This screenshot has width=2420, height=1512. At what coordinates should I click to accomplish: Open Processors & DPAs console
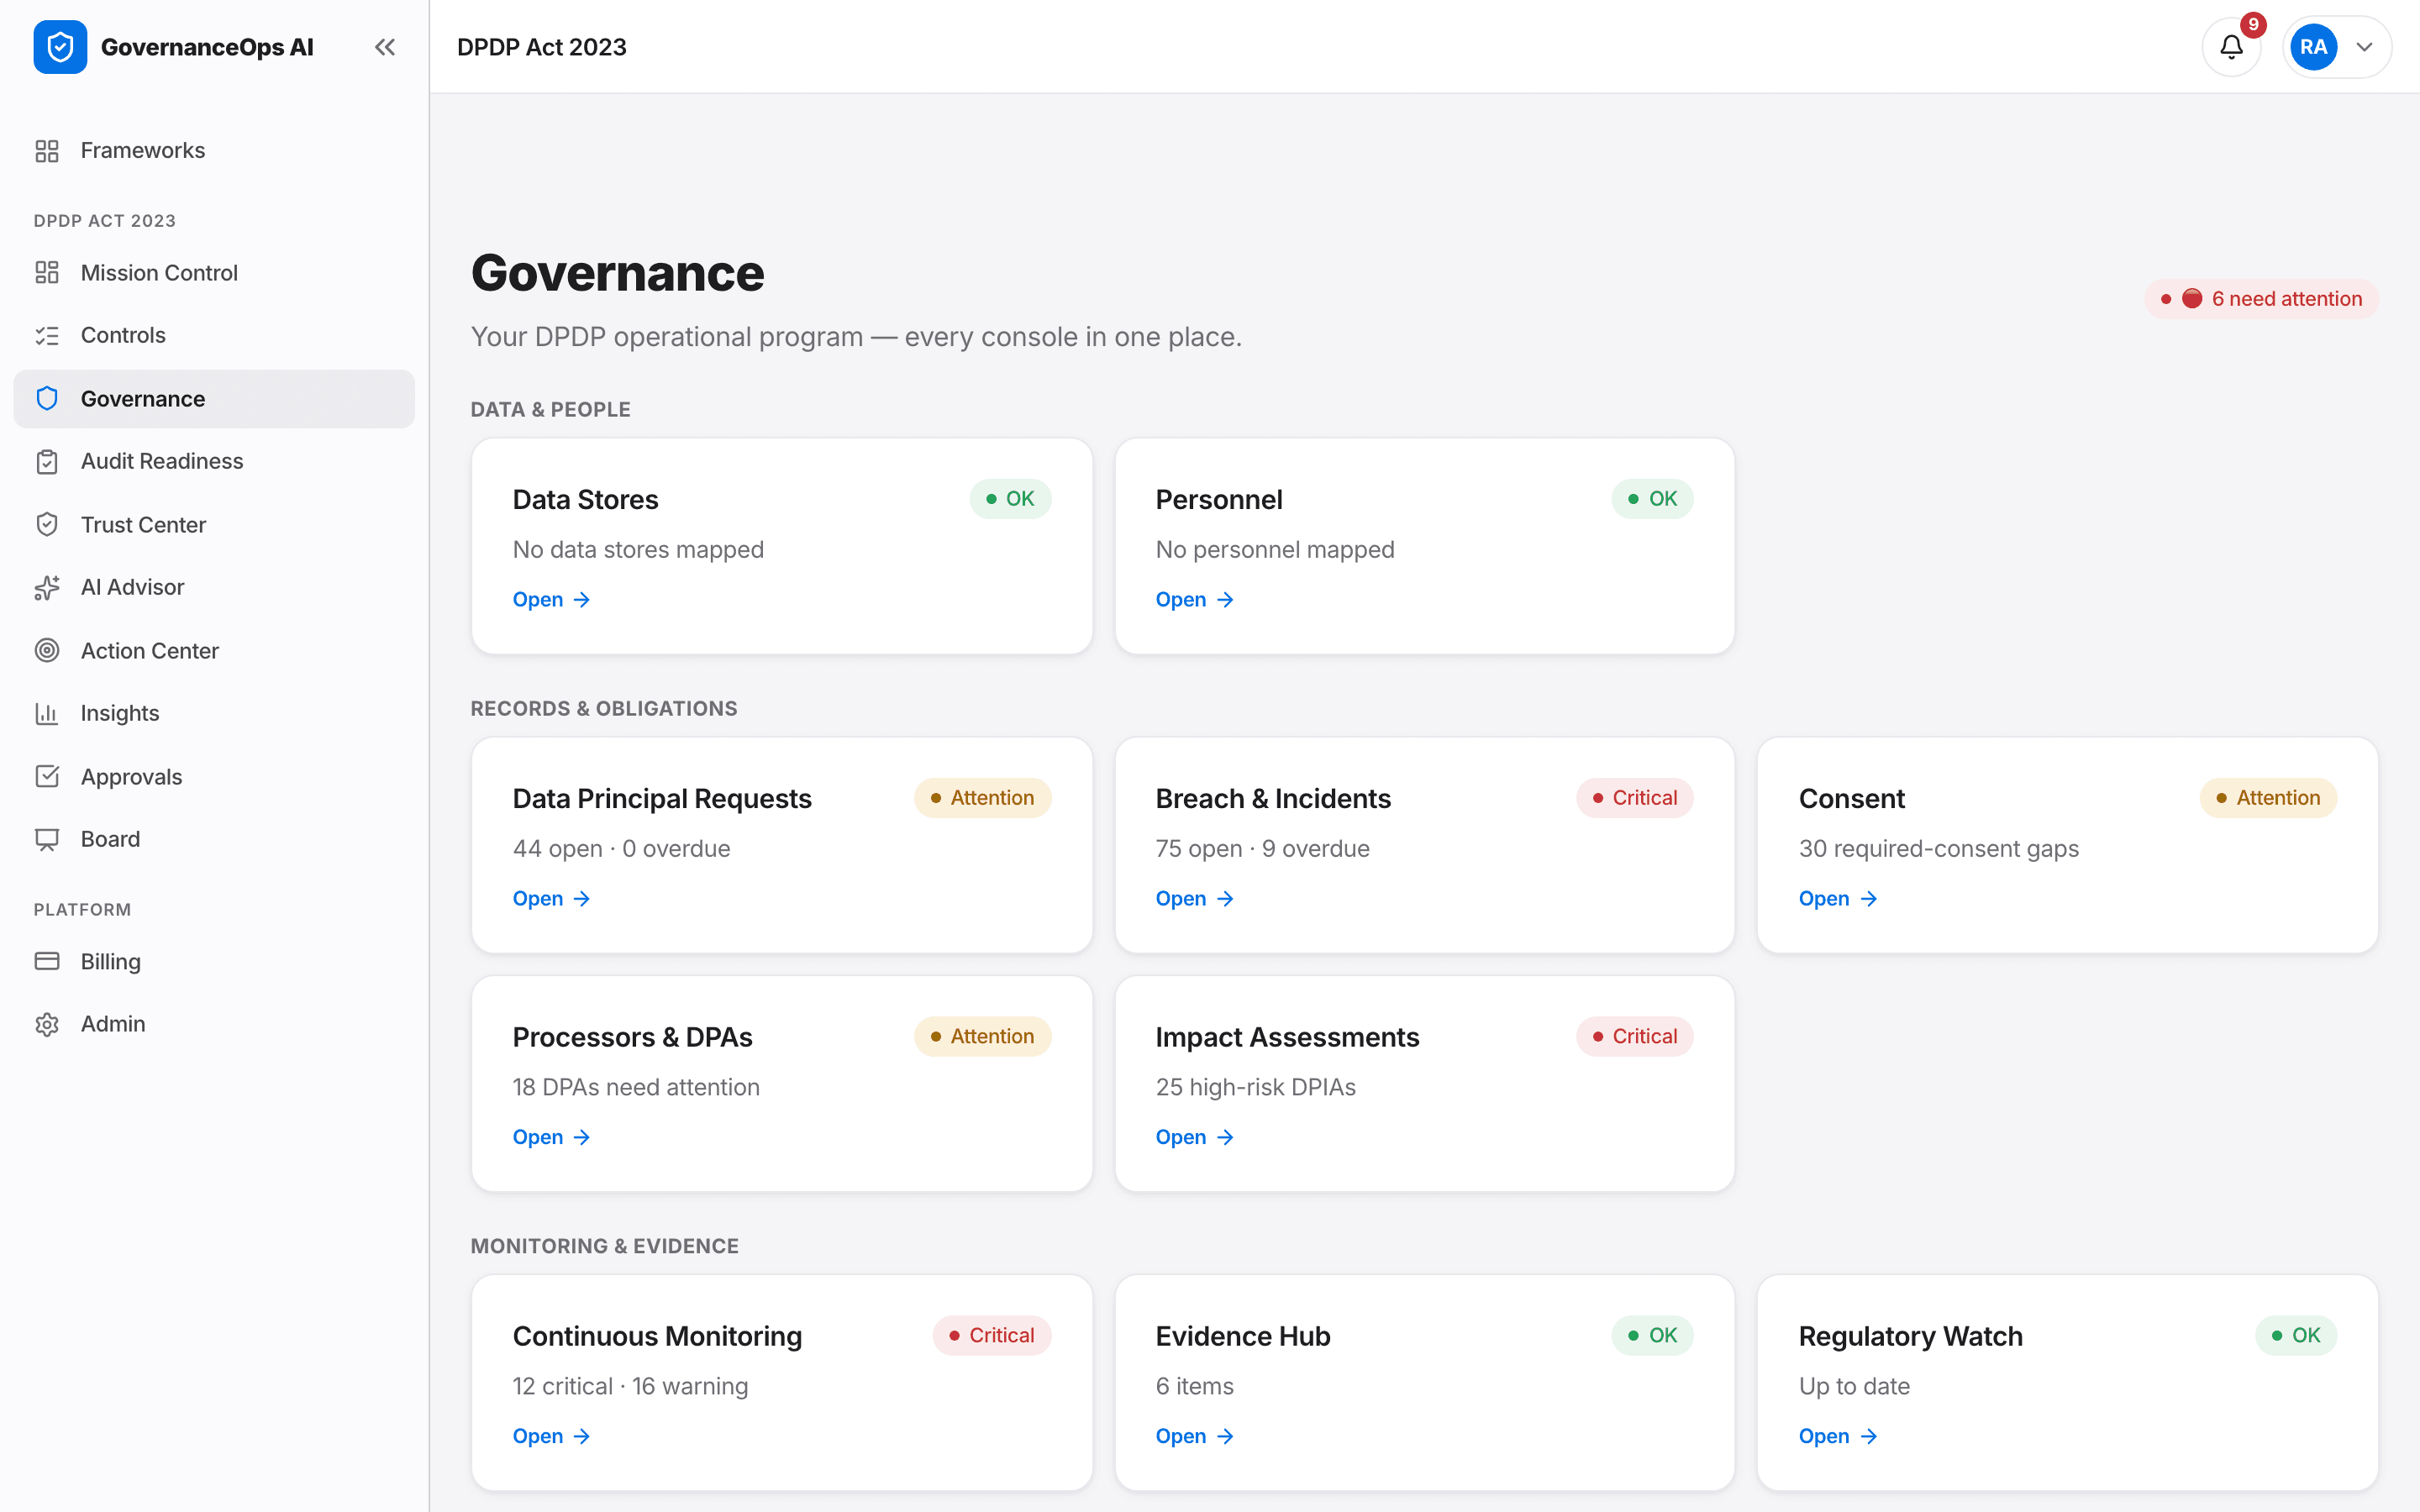pyautogui.click(x=551, y=1138)
